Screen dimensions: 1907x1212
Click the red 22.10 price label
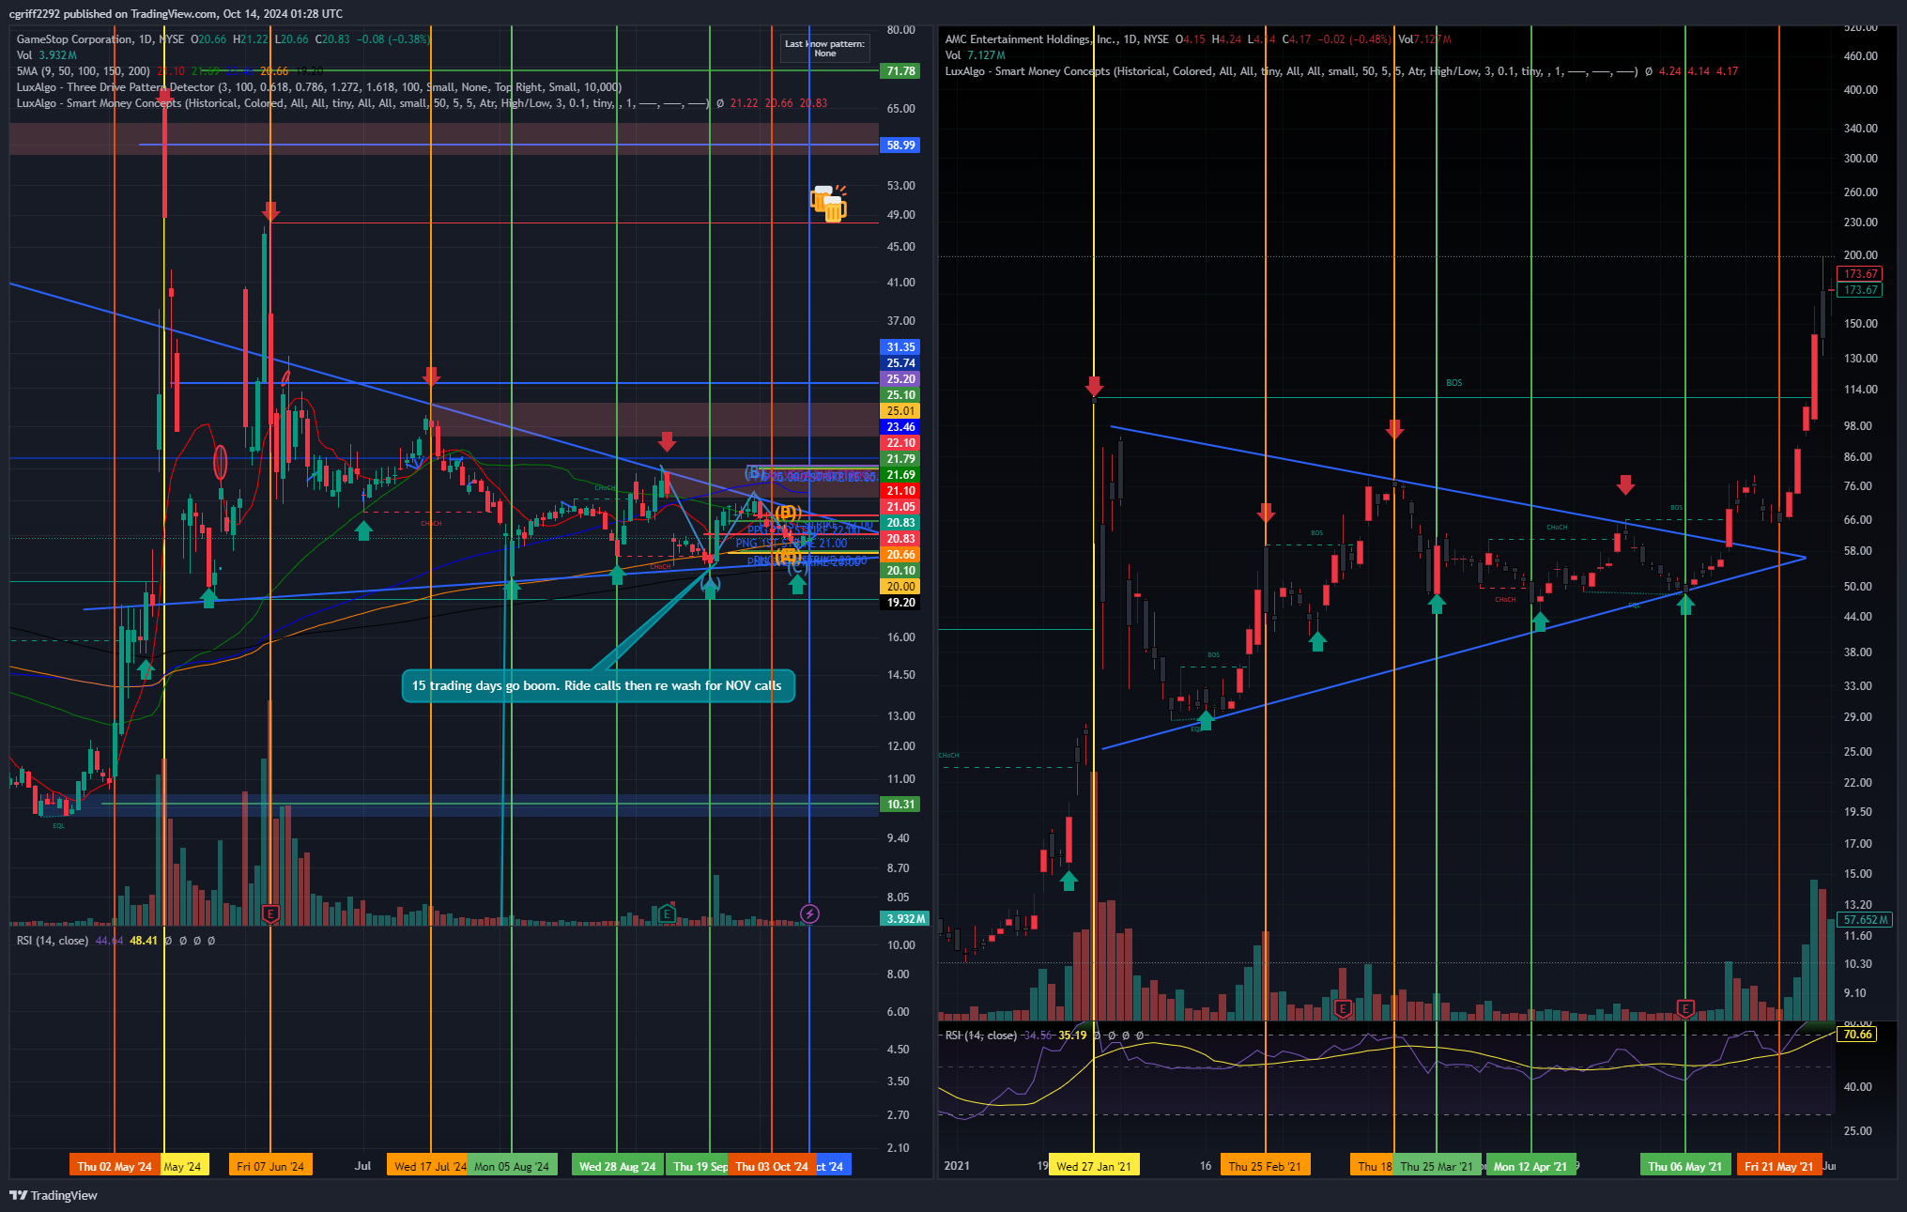[900, 443]
